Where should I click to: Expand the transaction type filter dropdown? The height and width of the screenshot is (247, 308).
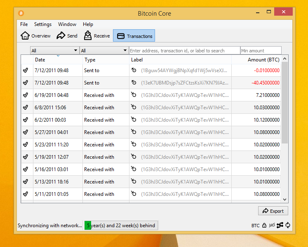tap(104, 50)
